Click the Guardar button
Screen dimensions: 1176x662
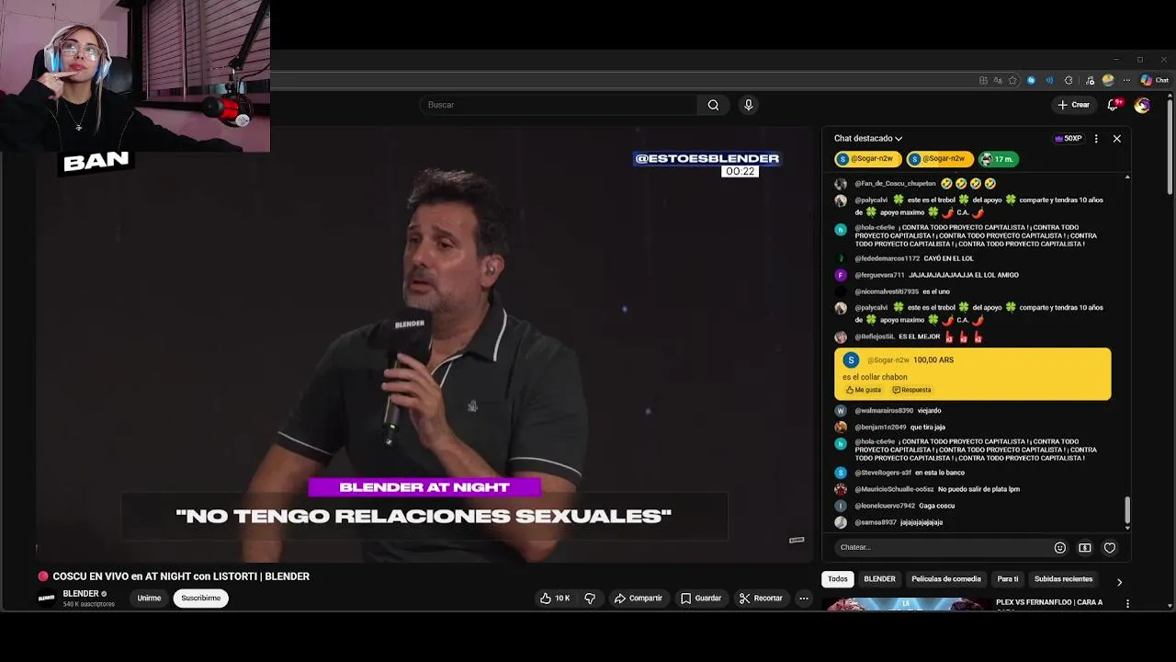point(701,599)
